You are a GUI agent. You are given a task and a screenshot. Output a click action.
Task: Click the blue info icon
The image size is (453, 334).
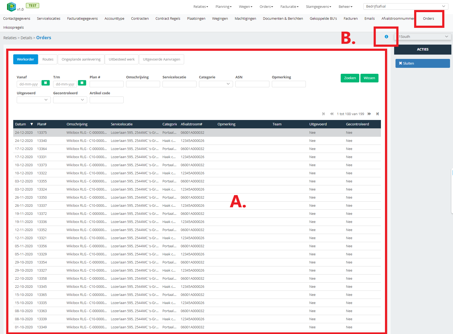[x=386, y=36]
